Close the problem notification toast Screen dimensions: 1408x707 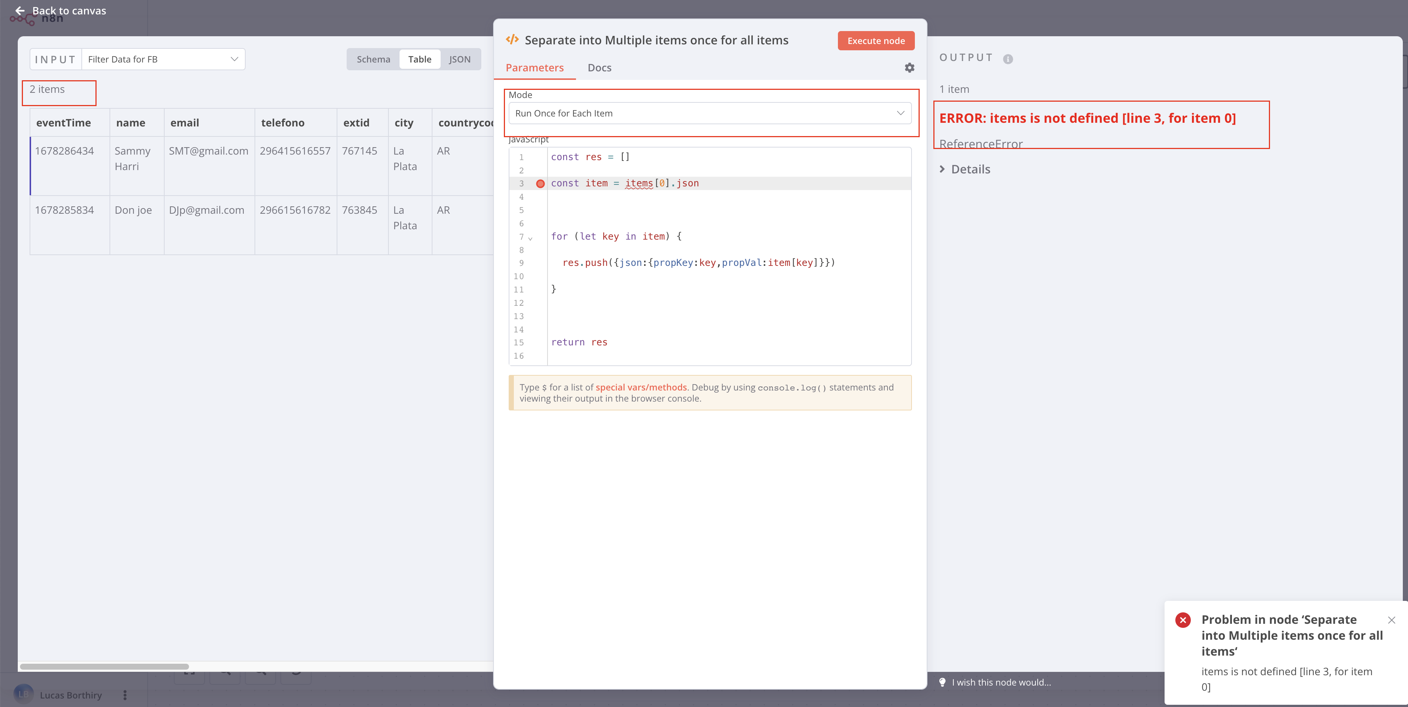(x=1391, y=620)
